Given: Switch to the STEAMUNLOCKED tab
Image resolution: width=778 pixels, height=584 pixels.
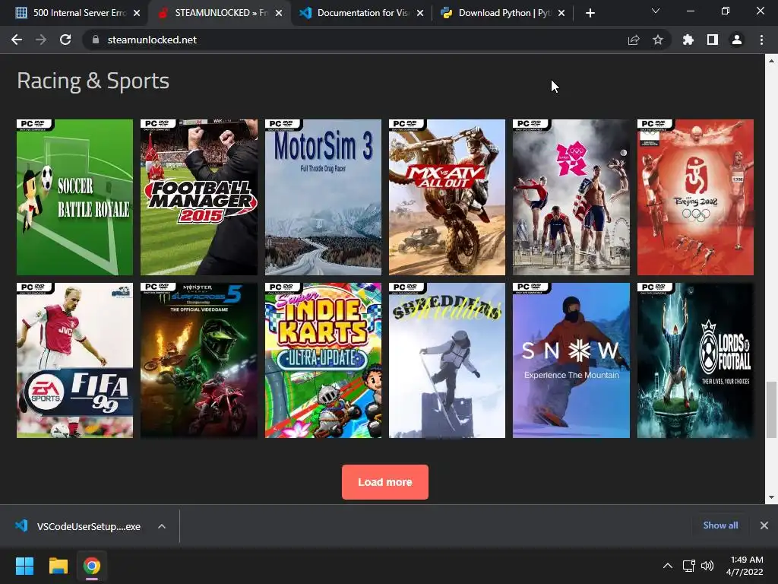Looking at the screenshot, I should click(220, 13).
